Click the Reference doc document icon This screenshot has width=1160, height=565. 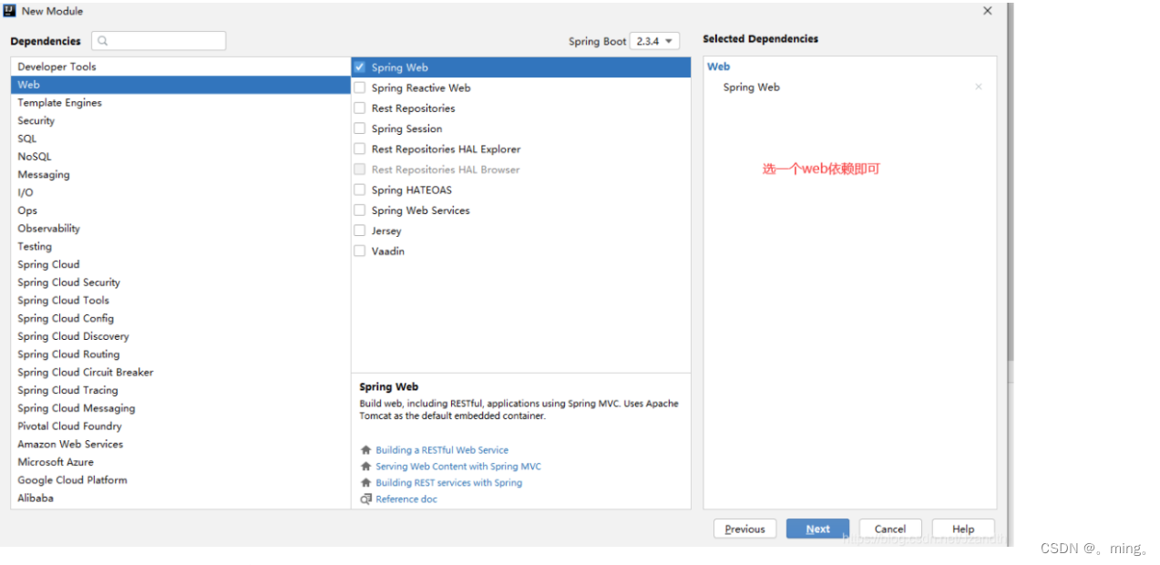(366, 499)
